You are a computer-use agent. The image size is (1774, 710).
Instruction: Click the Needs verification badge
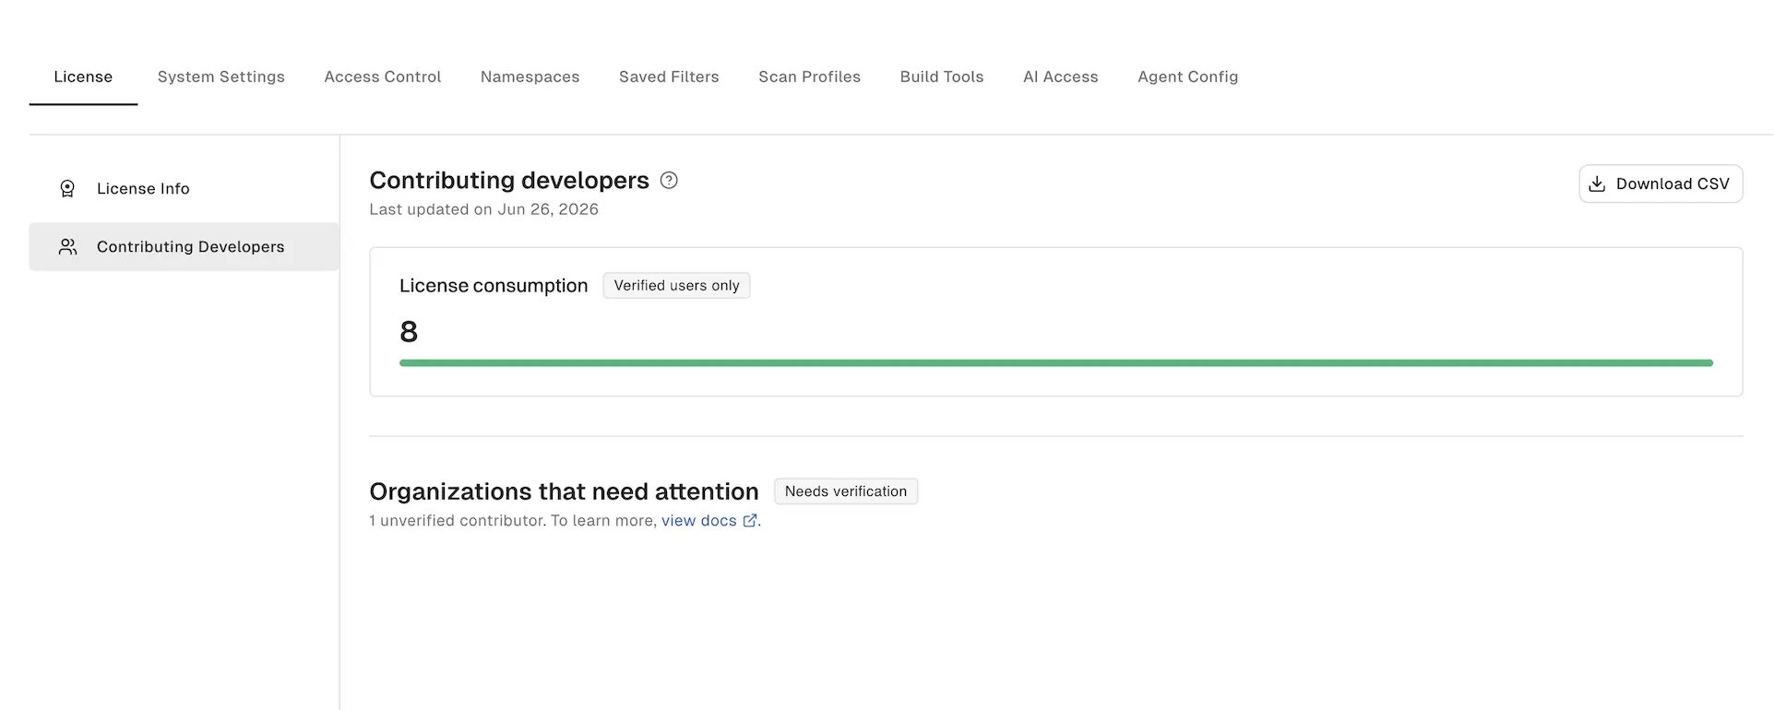(846, 491)
